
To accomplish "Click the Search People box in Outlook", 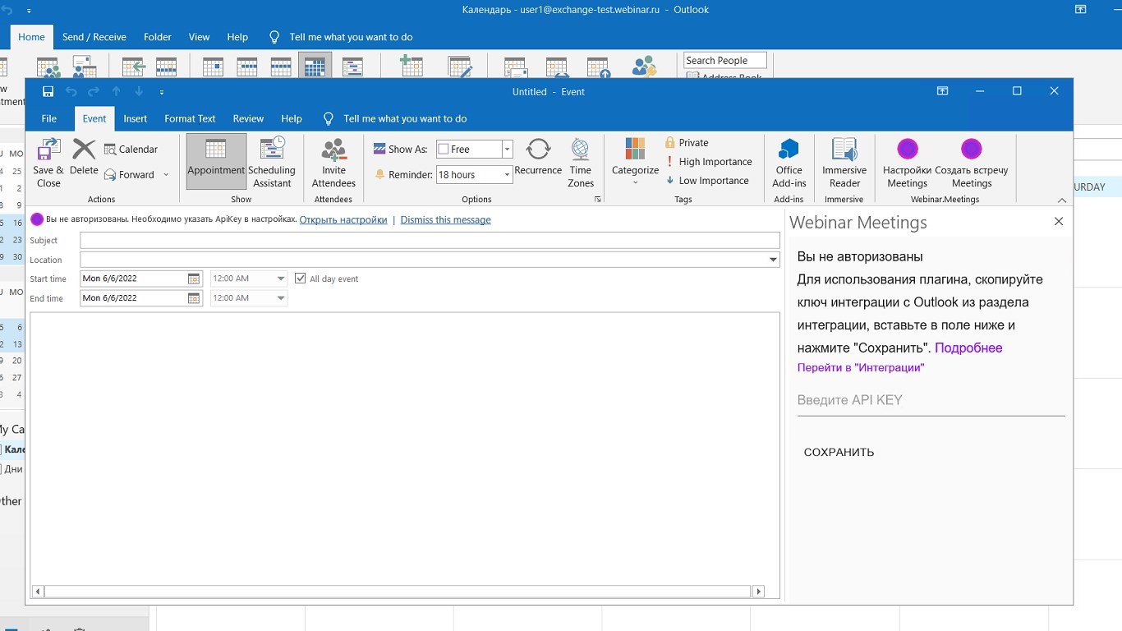I will [x=725, y=61].
